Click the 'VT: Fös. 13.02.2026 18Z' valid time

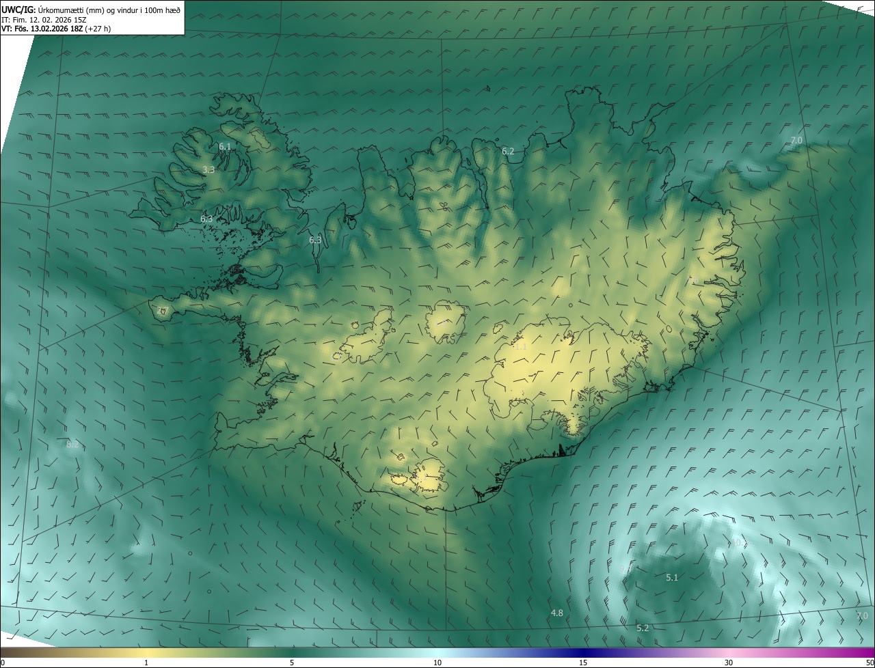click(42, 29)
